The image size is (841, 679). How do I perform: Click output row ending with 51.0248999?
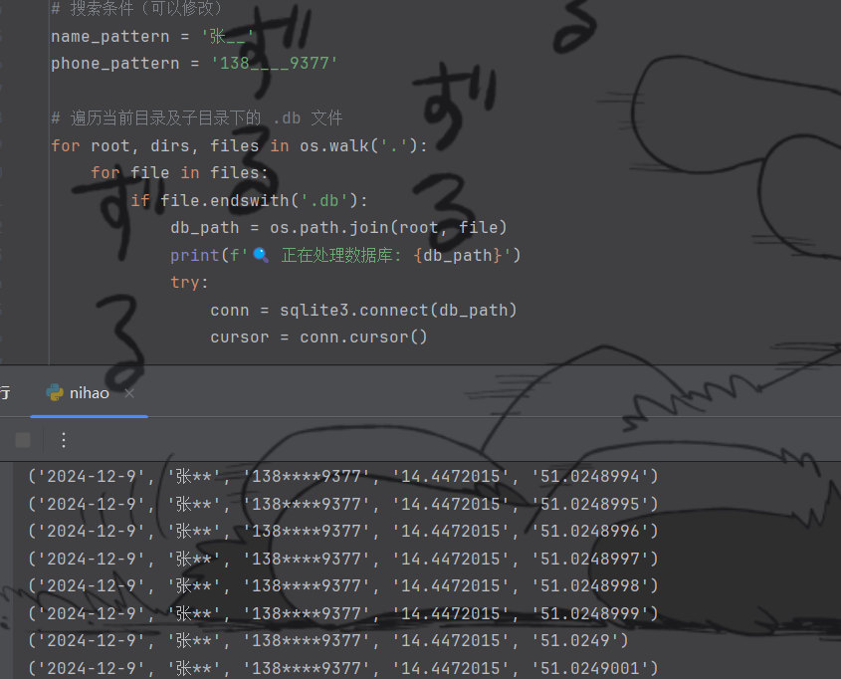tap(343, 613)
